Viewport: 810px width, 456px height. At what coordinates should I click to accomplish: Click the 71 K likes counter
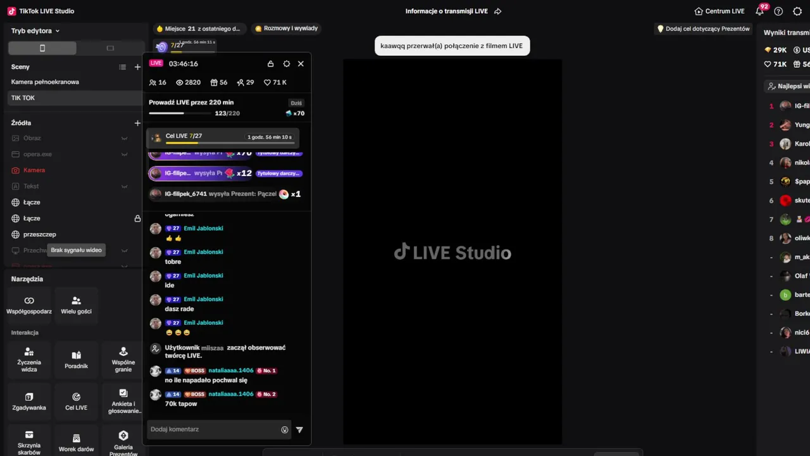[x=275, y=82]
